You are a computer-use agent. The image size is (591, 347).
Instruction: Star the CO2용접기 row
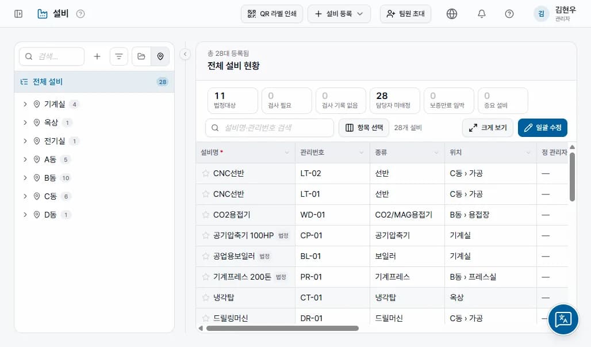coord(205,215)
